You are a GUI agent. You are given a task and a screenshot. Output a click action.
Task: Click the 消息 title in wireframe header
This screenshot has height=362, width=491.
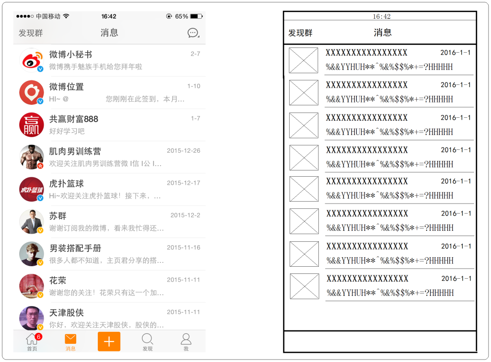[383, 33]
